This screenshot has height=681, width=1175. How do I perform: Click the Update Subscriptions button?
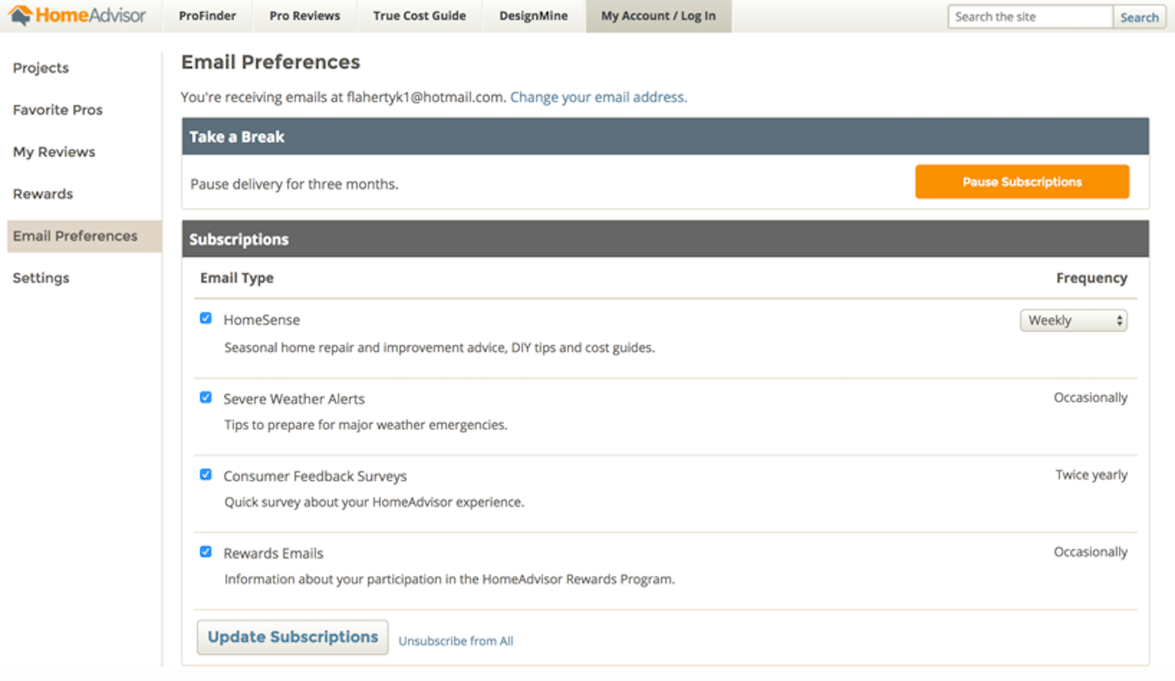[293, 638]
